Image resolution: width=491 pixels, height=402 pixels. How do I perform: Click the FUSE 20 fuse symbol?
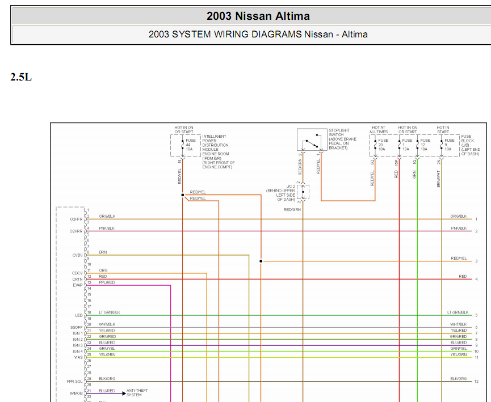pos(375,145)
